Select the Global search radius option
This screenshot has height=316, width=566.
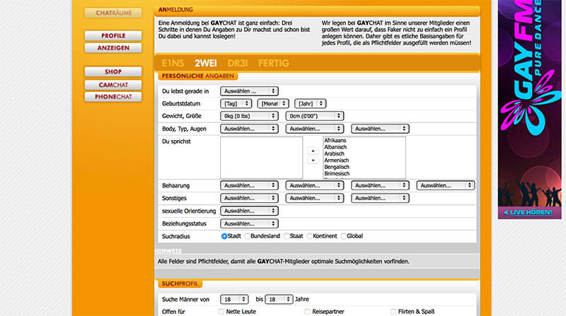click(x=345, y=236)
